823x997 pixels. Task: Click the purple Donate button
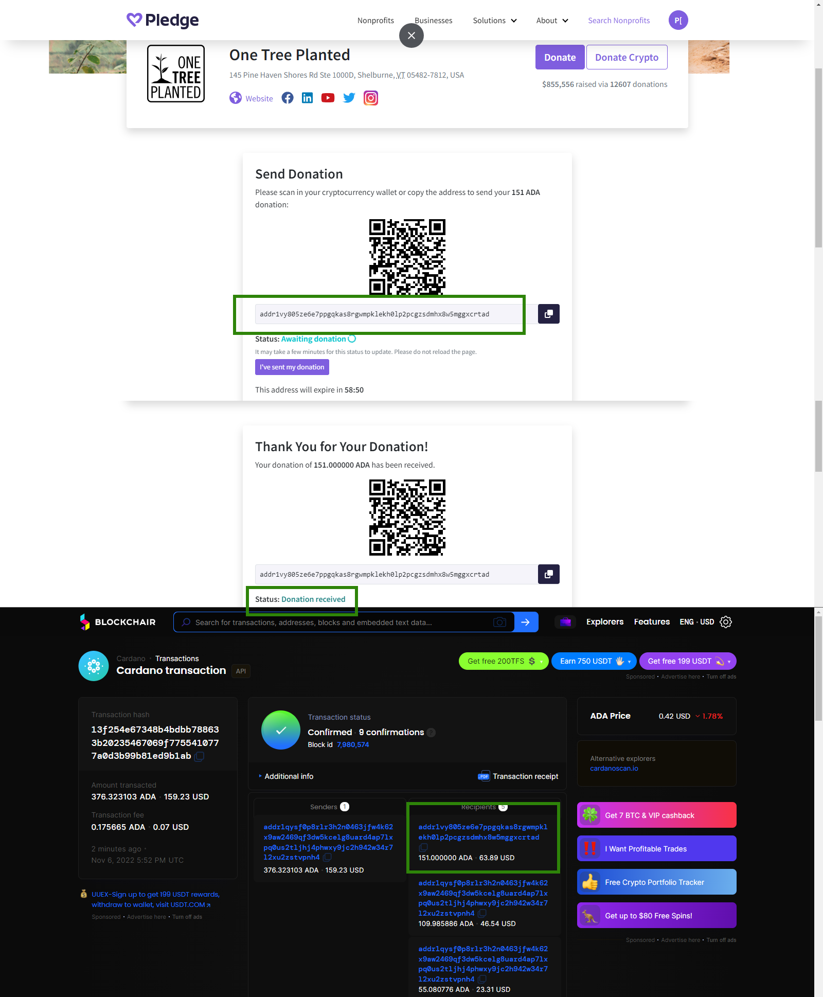(x=560, y=57)
